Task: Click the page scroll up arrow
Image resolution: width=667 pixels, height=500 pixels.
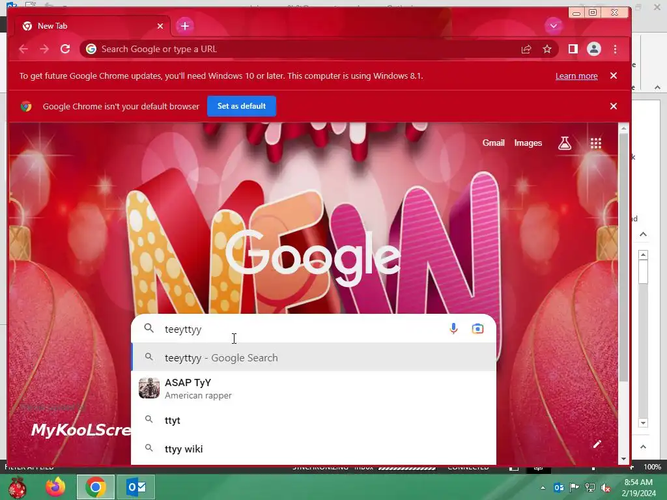Action: click(623, 128)
